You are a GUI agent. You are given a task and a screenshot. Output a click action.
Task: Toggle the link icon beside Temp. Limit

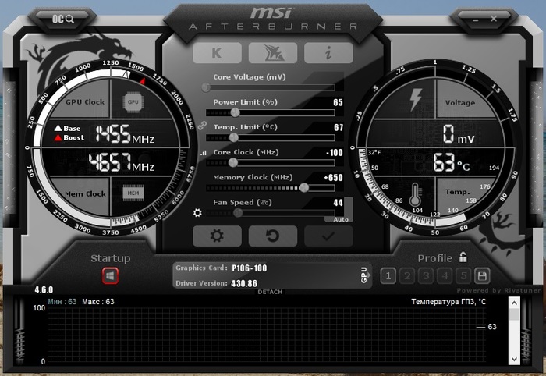pos(202,126)
